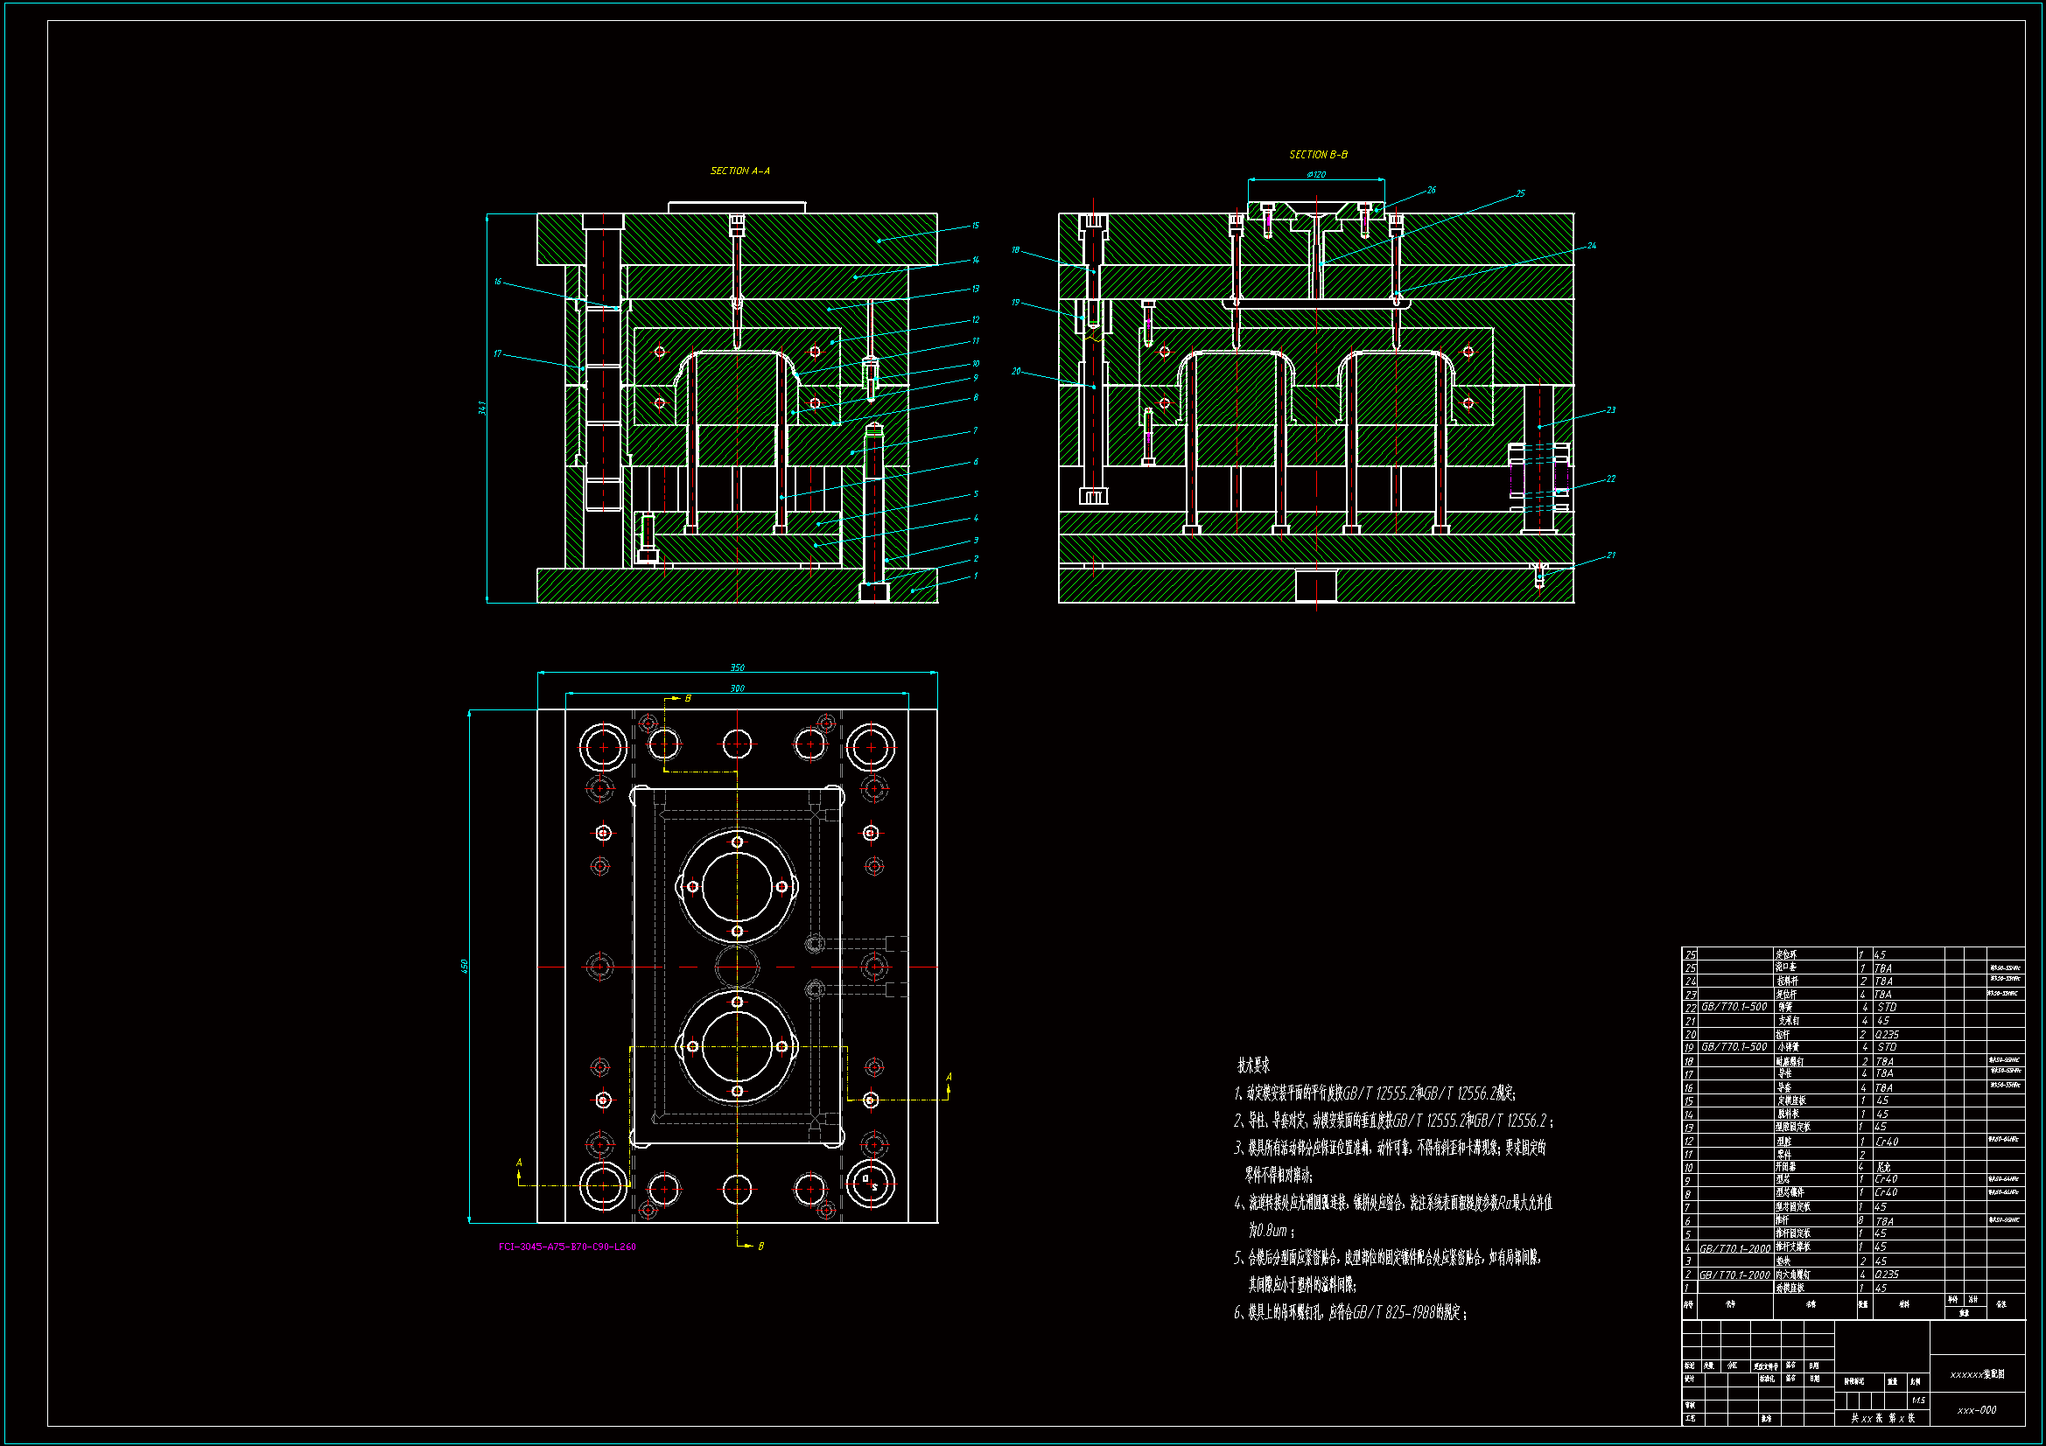This screenshot has height=1446, width=2046.
Task: Click the Q235 material cell in row 20
Action: tap(1888, 1034)
